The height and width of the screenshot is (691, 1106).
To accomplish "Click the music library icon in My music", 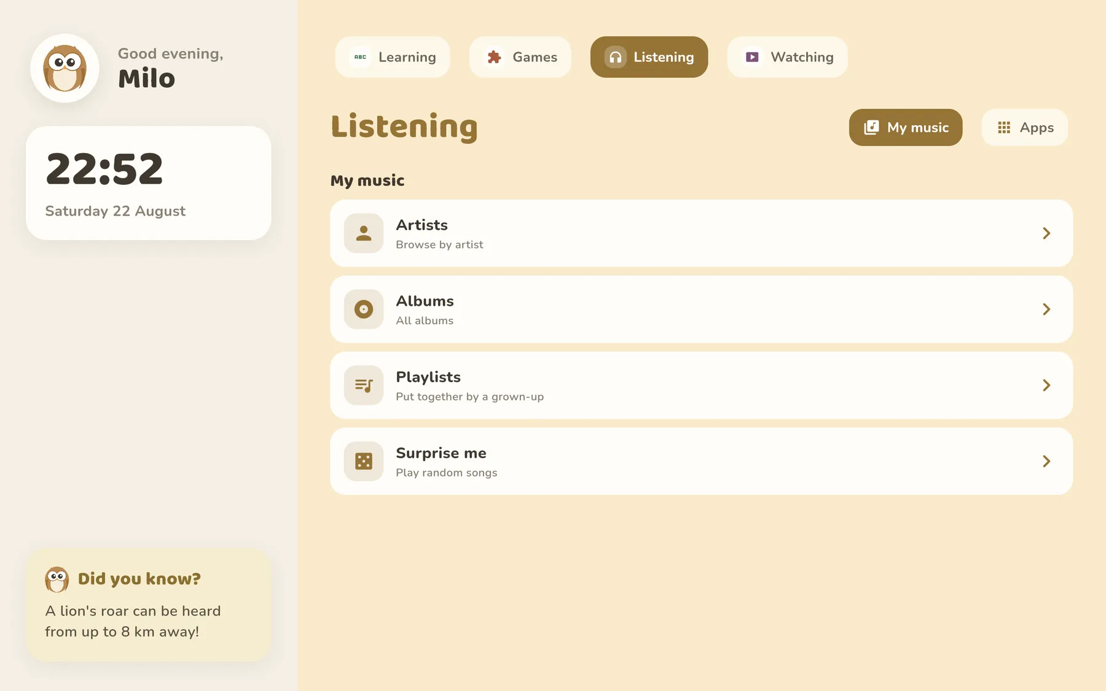I will pyautogui.click(x=871, y=127).
